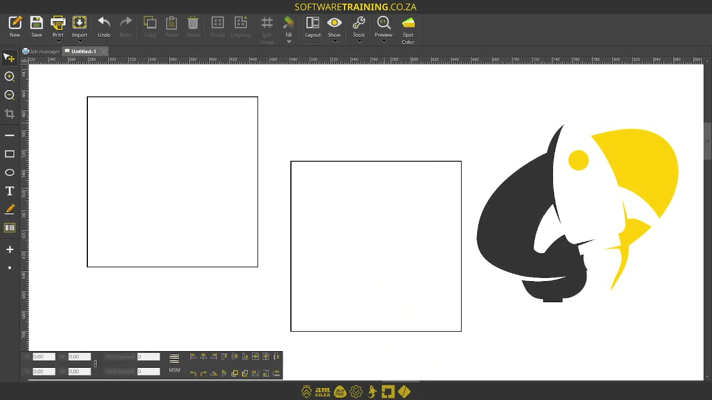
Task: Click the right-hand rectangle on canvas
Action: click(x=376, y=246)
